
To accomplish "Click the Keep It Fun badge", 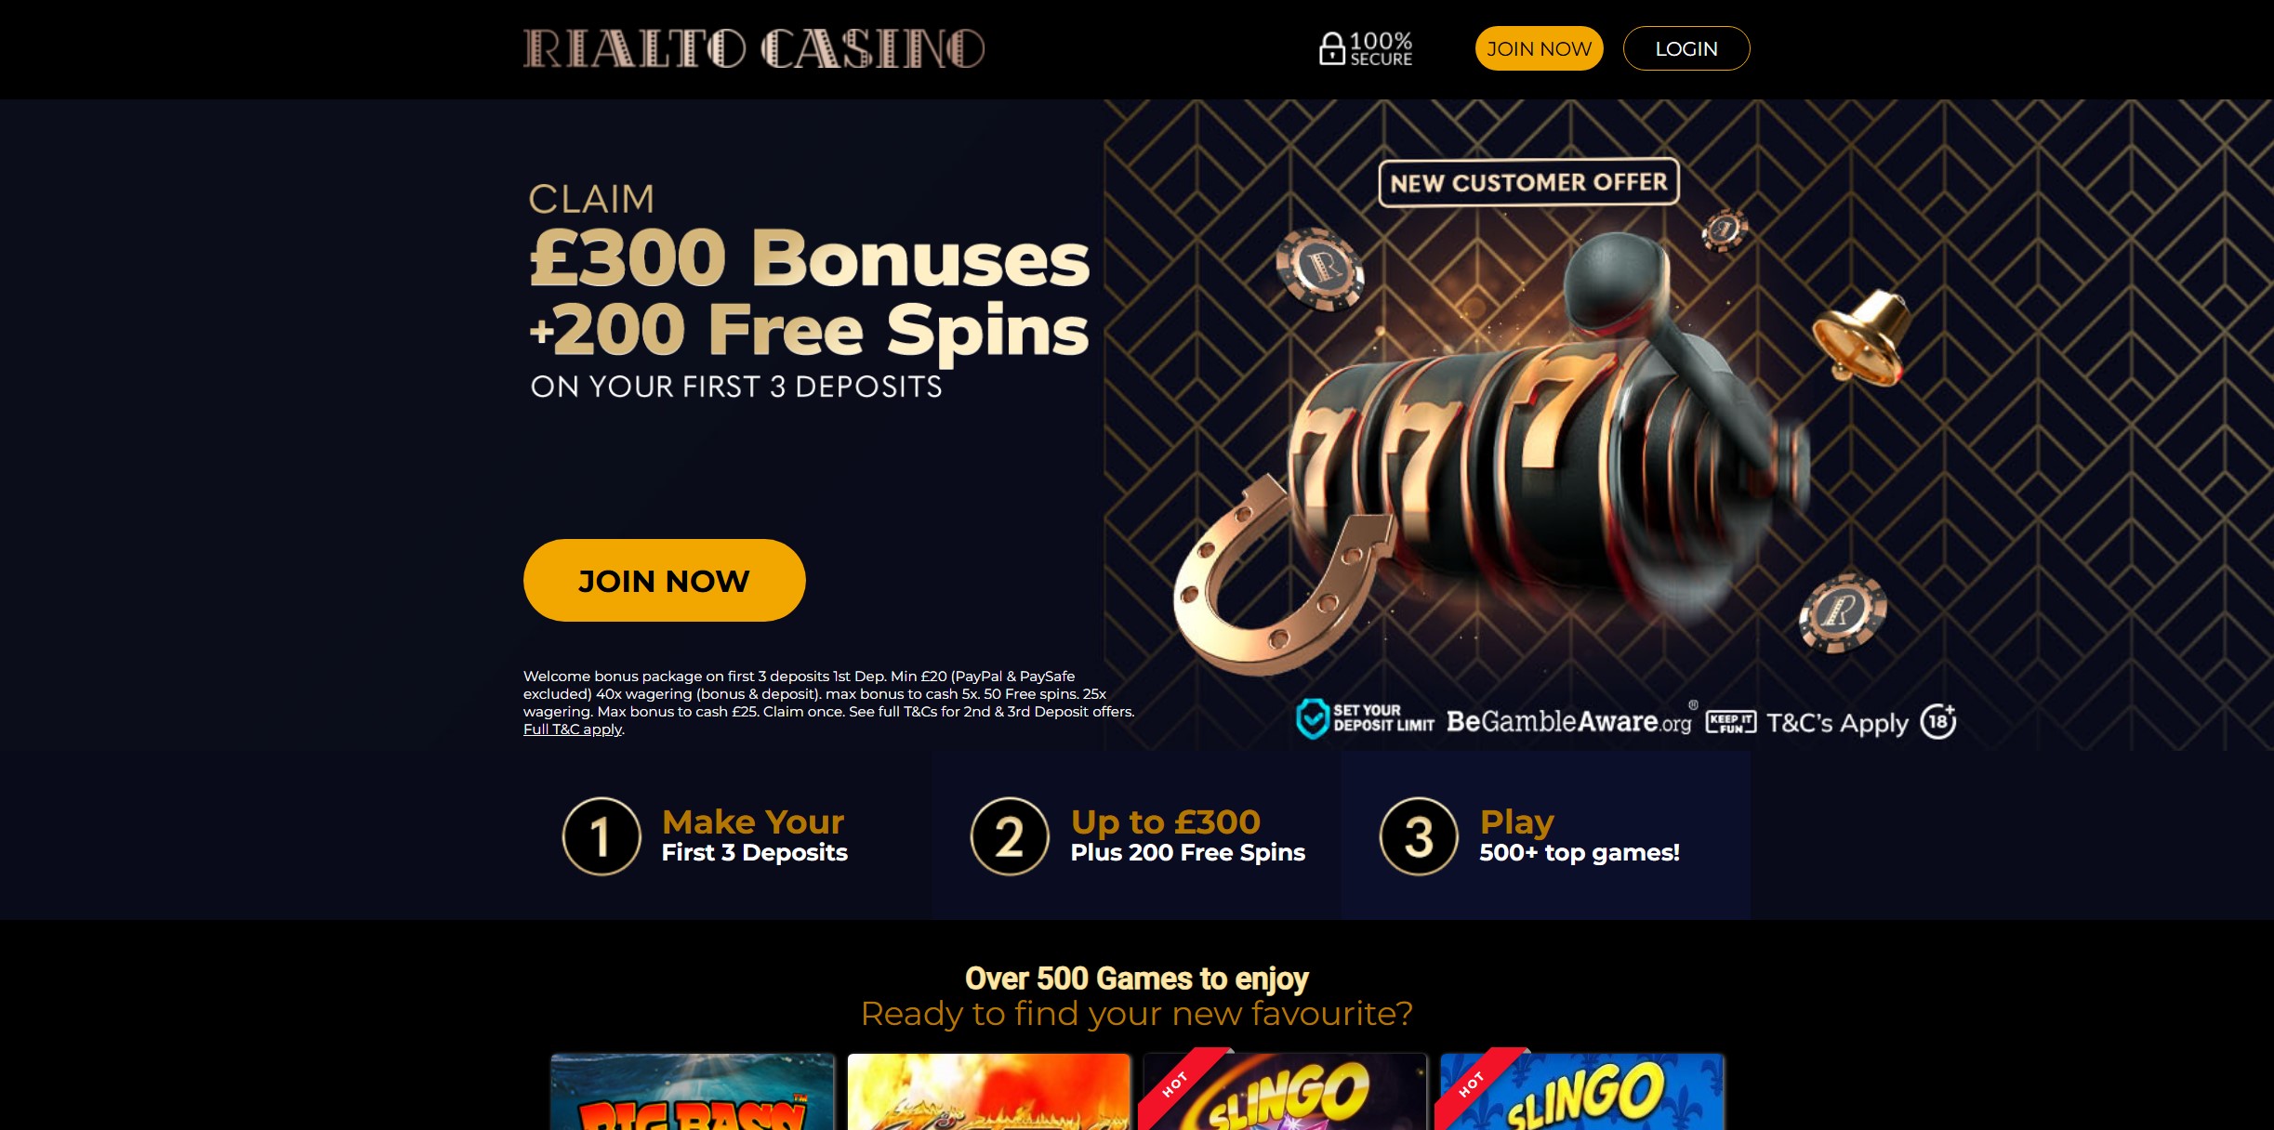I will (1730, 722).
